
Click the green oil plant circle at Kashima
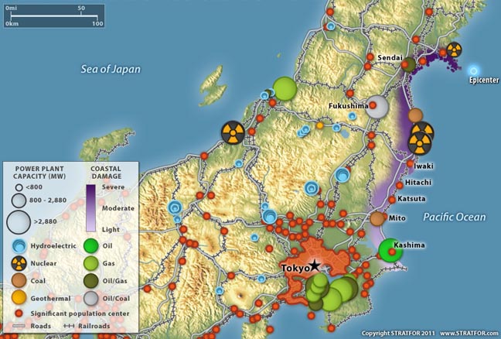point(390,251)
